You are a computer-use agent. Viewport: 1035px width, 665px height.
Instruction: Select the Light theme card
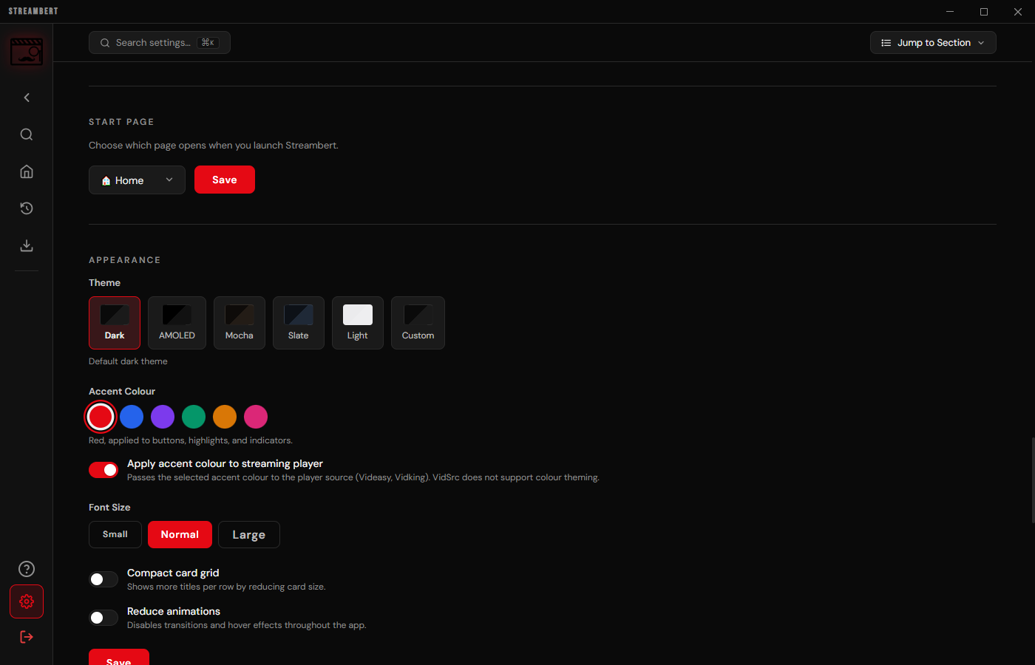coord(358,323)
